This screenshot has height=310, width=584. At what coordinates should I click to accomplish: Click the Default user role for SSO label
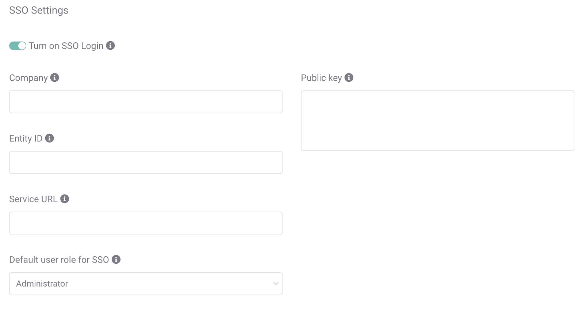59,260
